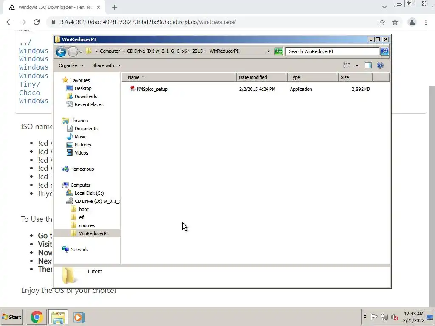Bookmark the page with star icon
The width and height of the screenshot is (435, 326).
[x=395, y=22]
